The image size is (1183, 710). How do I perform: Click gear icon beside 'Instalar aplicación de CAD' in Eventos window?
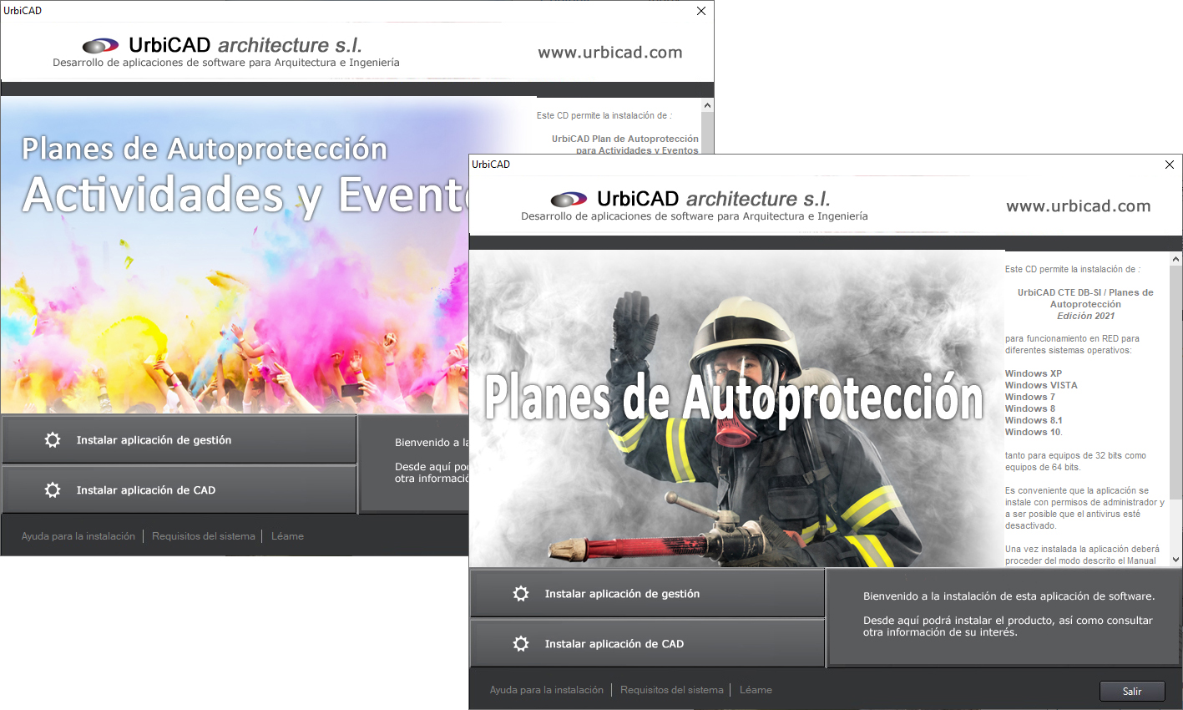click(x=53, y=490)
